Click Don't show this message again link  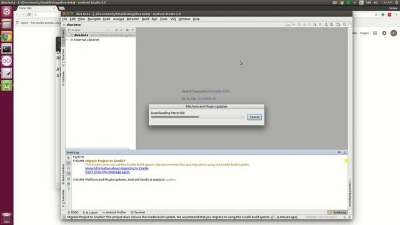pos(107,172)
